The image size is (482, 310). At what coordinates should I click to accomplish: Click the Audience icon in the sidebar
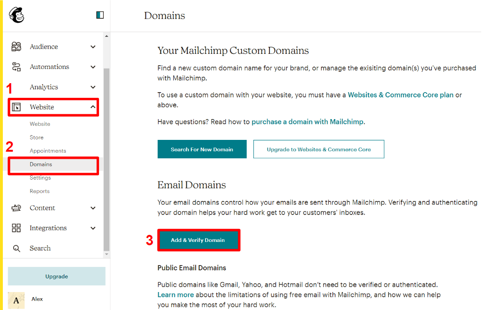[x=16, y=47]
